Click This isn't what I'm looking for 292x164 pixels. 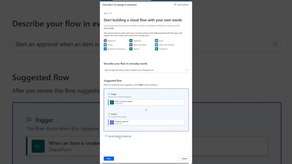pyautogui.click(x=119, y=136)
